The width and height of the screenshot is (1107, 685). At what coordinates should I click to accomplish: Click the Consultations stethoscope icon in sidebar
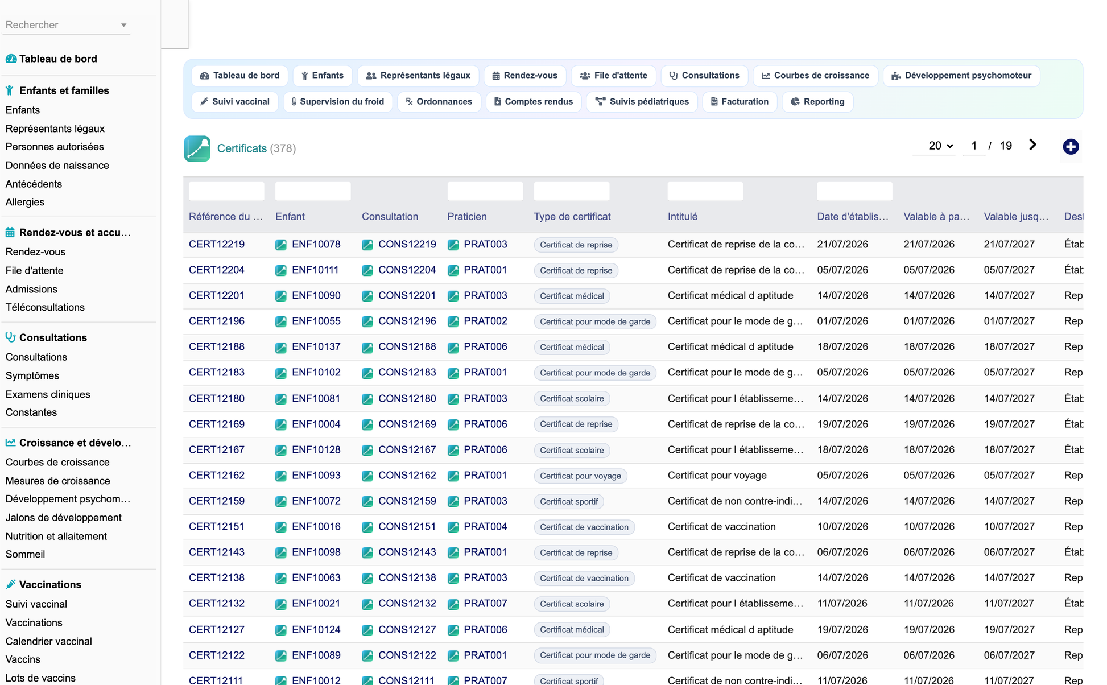point(10,337)
